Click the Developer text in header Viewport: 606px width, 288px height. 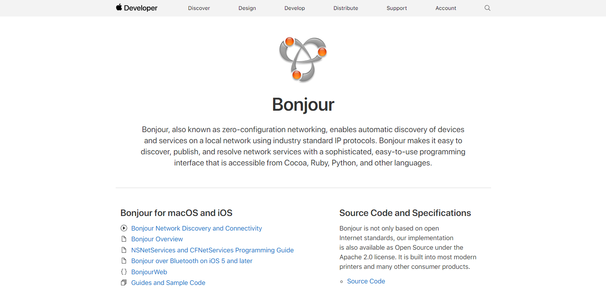pos(141,8)
